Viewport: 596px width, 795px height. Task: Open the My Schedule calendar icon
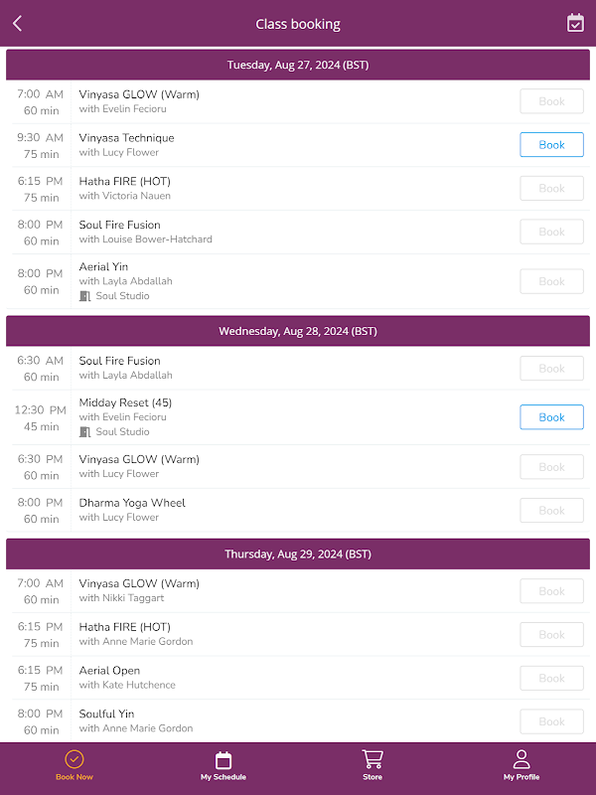tap(223, 760)
